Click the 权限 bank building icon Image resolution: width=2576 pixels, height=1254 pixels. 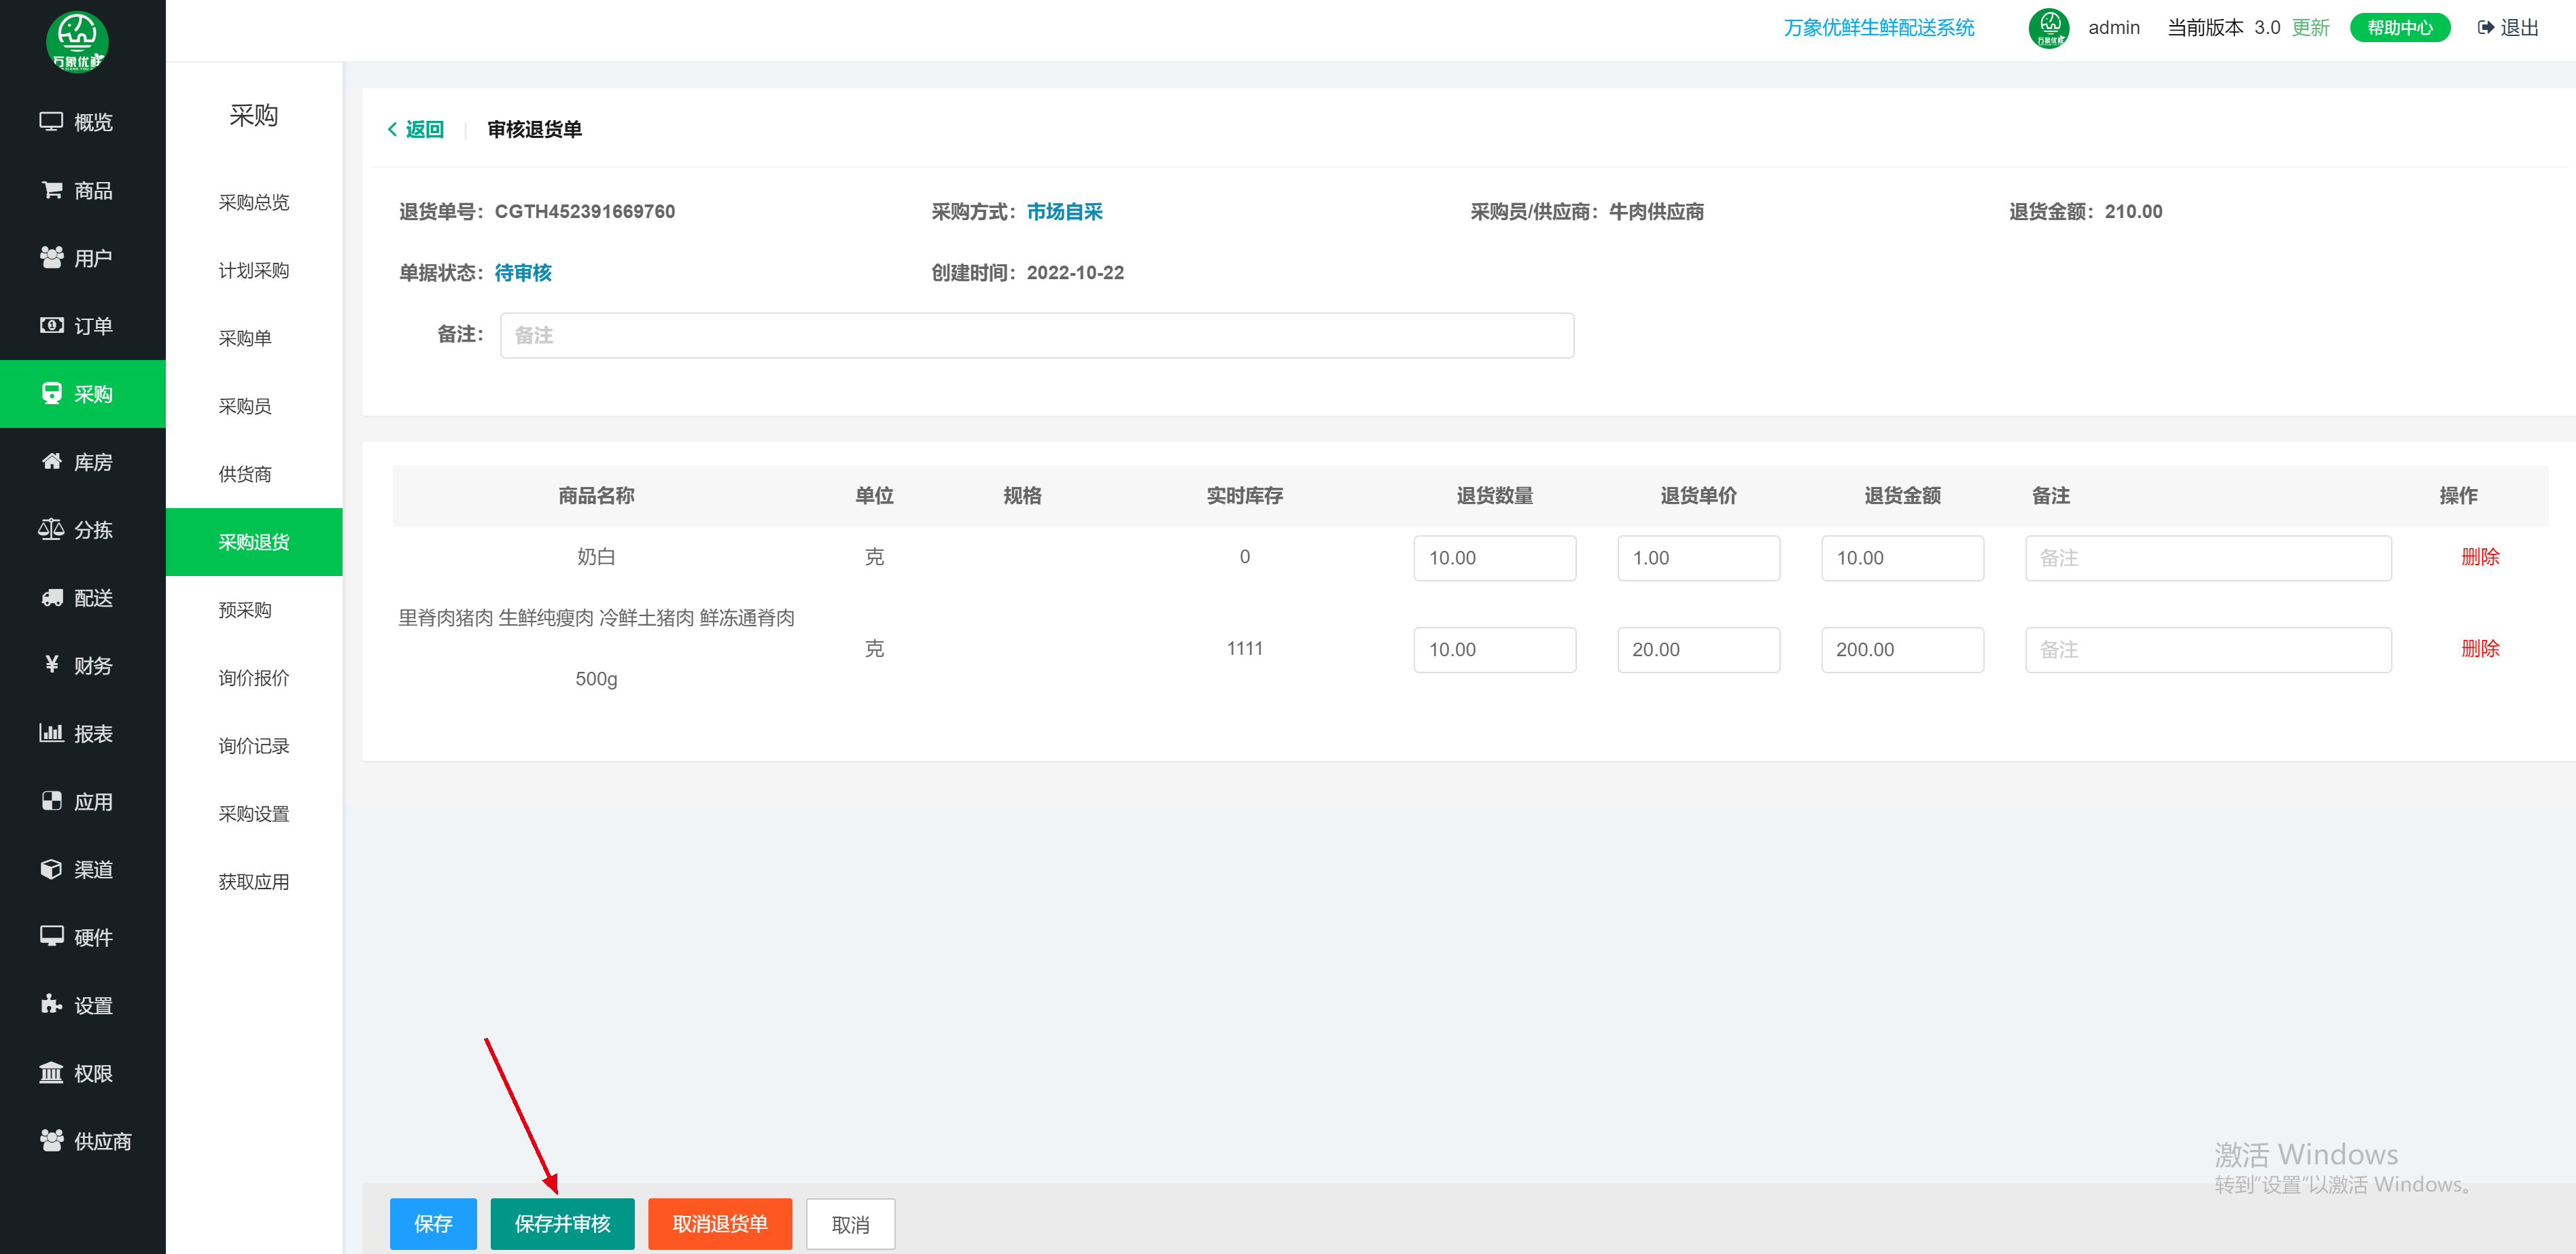[51, 1073]
